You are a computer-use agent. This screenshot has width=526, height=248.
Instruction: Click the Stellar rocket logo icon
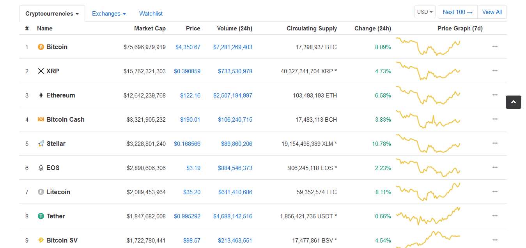coord(41,143)
